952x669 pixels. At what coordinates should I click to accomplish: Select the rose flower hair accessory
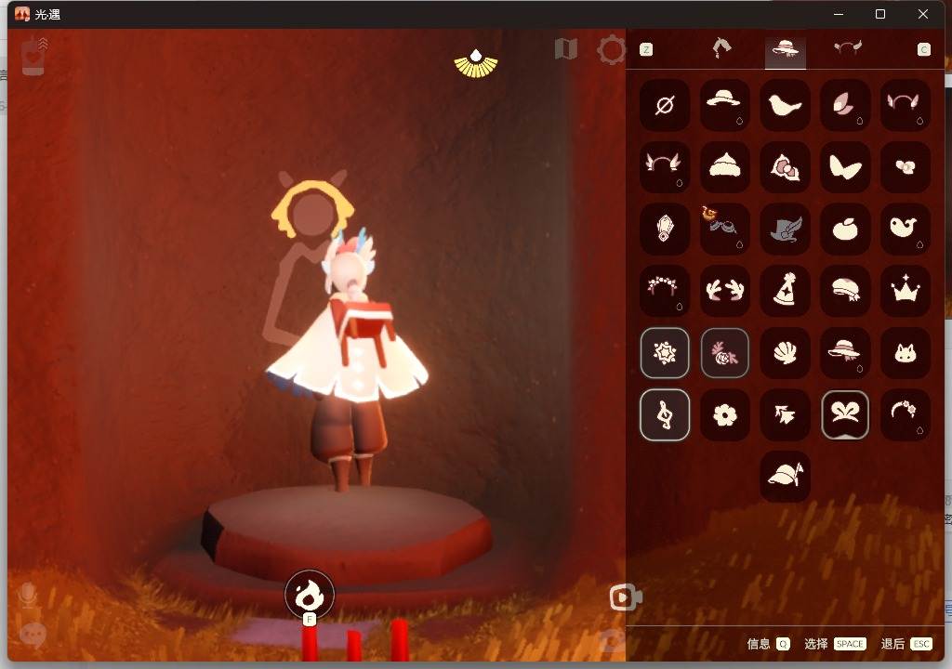[785, 167]
